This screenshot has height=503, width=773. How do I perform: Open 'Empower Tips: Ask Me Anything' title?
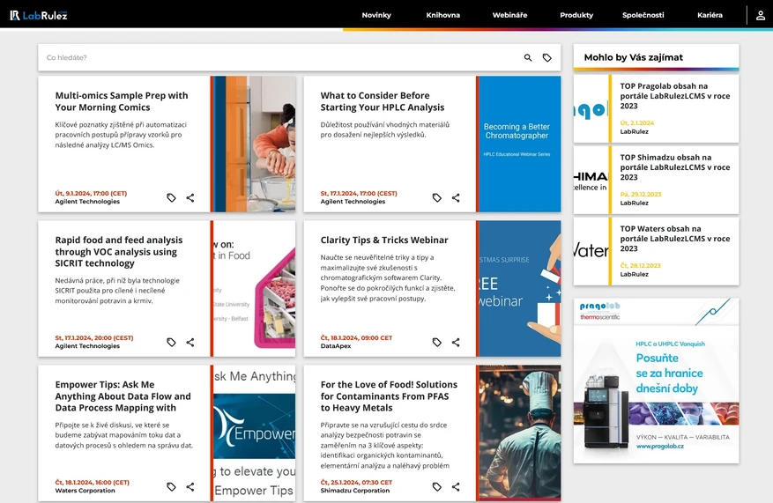tap(123, 396)
